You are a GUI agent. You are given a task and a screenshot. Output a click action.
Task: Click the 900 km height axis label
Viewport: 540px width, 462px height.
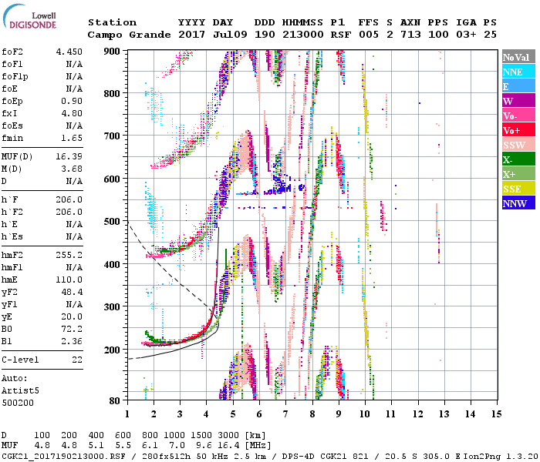pos(113,52)
